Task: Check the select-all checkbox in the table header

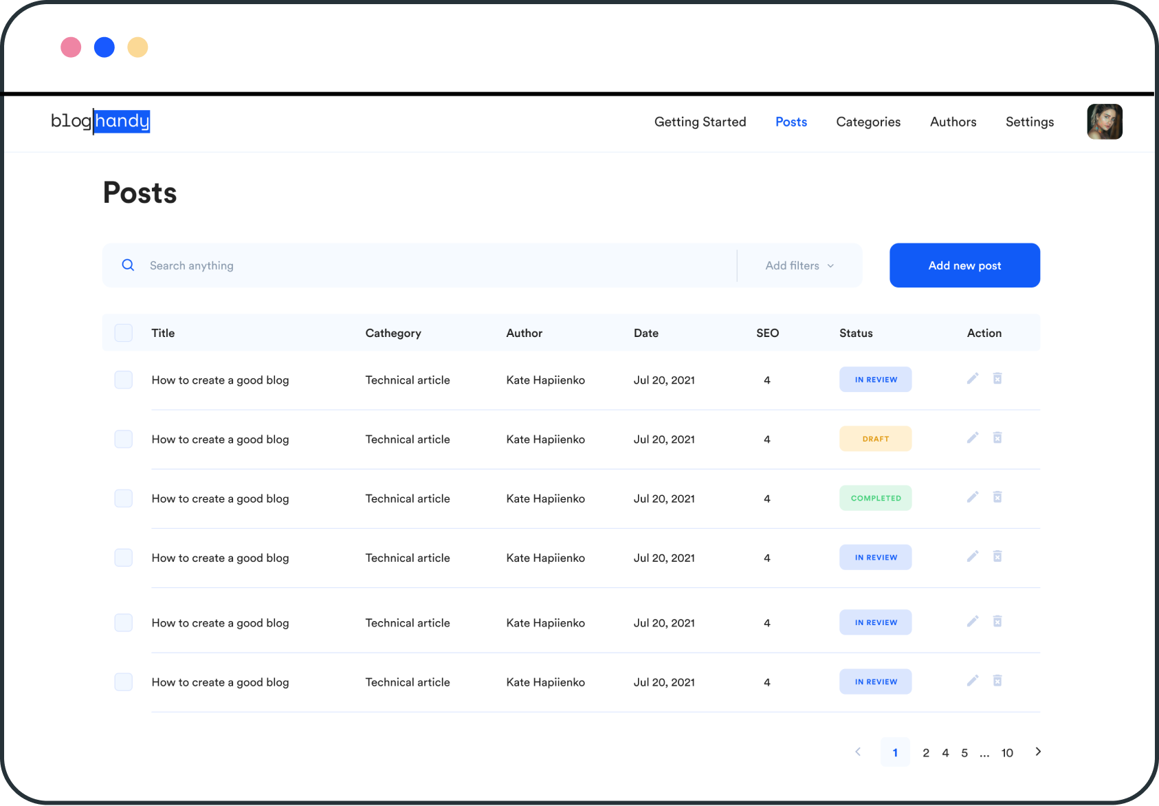Action: point(123,332)
